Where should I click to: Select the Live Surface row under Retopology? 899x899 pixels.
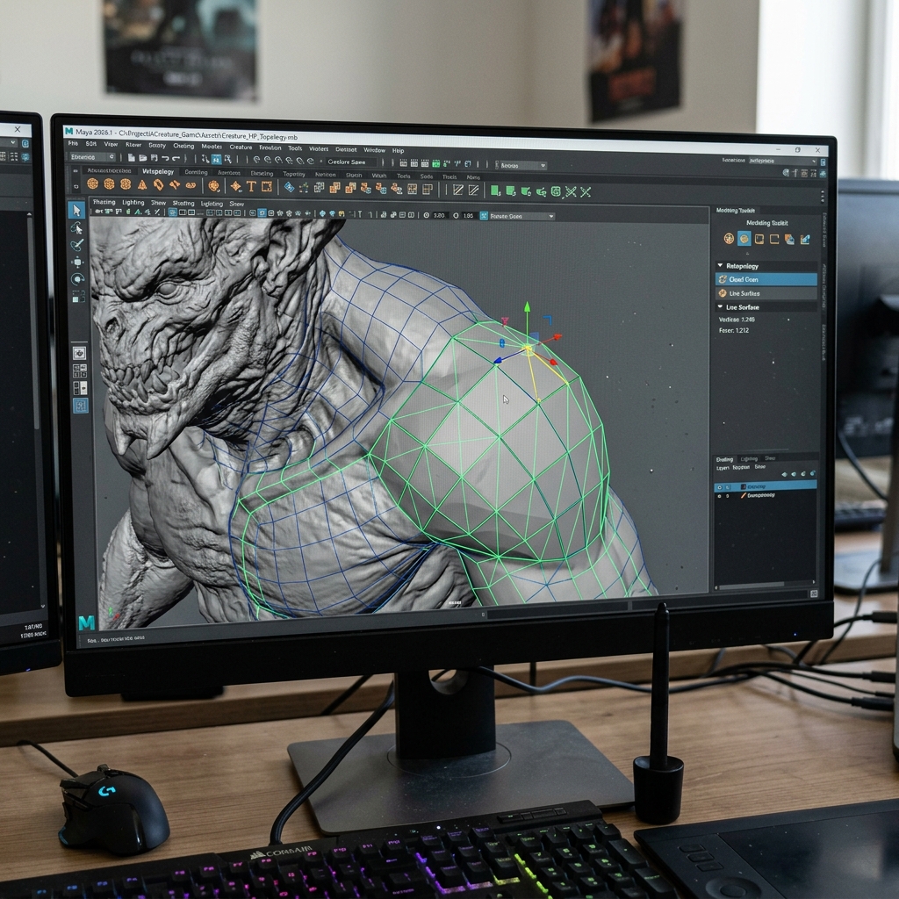[x=766, y=293]
